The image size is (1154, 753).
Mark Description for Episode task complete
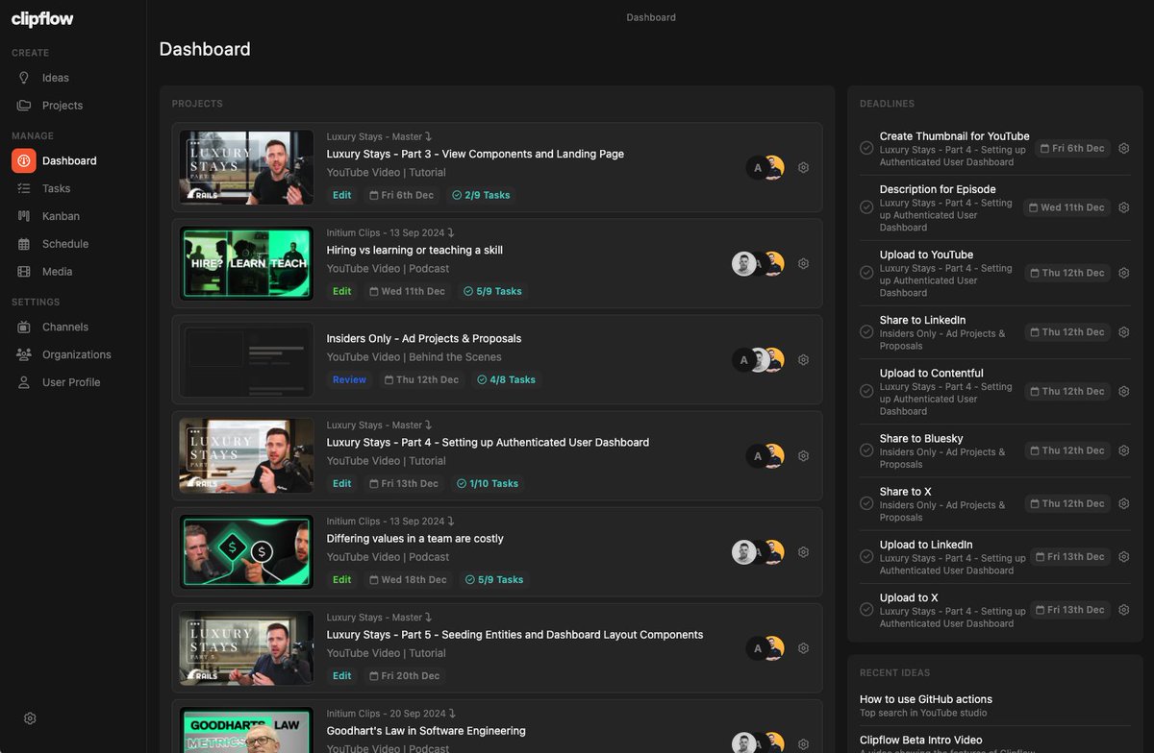coord(866,207)
